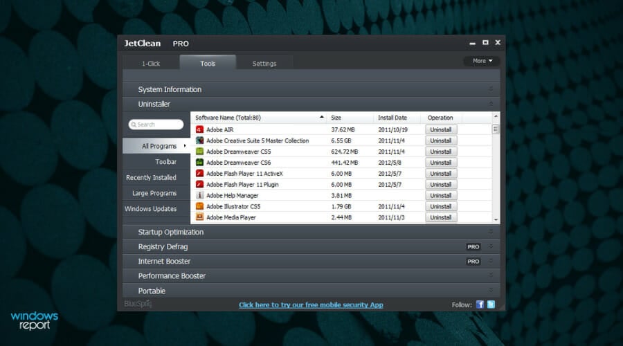This screenshot has width=623, height=346.
Task: Uninstall Adobe Creative Suite 5 Master Collection
Action: [x=441, y=140]
